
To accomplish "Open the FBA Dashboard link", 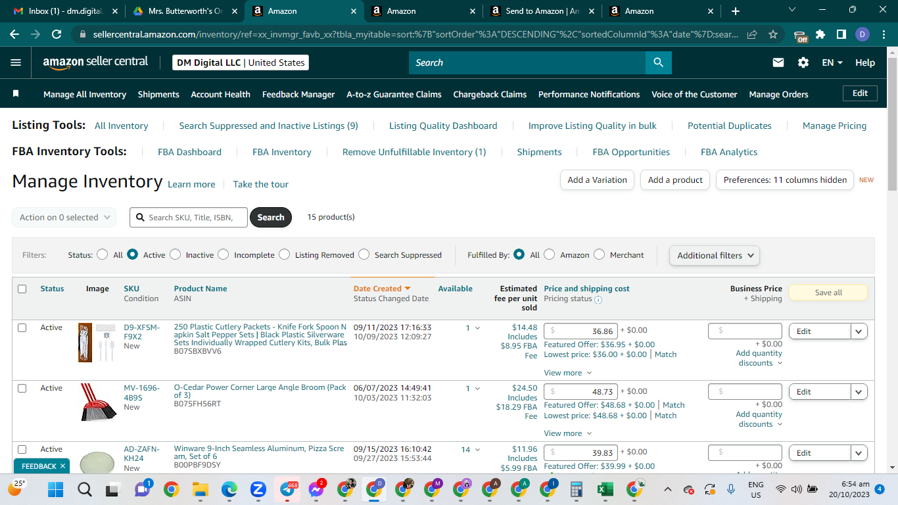I will pyautogui.click(x=189, y=152).
